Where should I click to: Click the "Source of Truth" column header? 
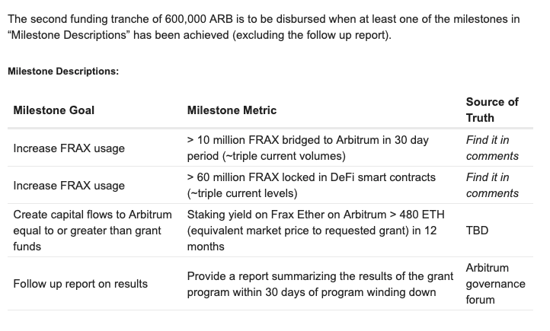(x=492, y=110)
